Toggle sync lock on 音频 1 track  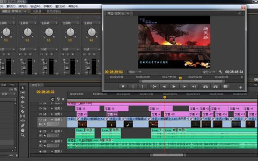point(45,131)
